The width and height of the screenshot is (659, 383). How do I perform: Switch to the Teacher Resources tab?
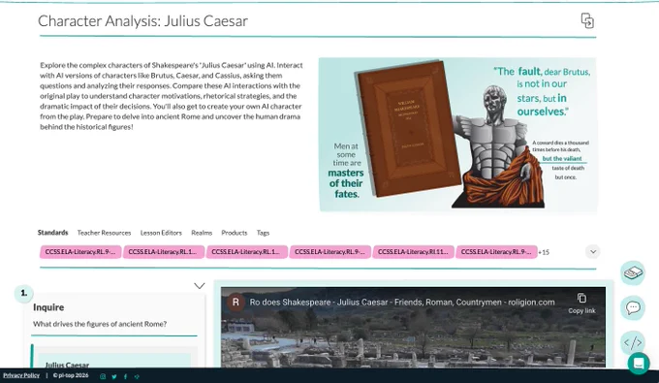(105, 233)
